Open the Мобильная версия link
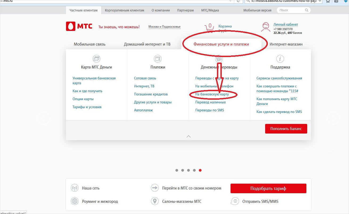This screenshot has width=349, height=214. [x=257, y=10]
